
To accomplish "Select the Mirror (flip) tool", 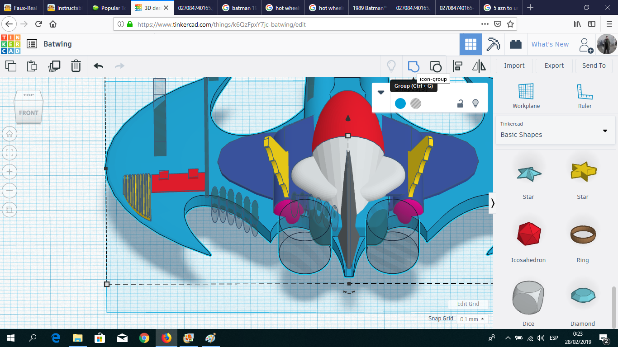I will [479, 66].
